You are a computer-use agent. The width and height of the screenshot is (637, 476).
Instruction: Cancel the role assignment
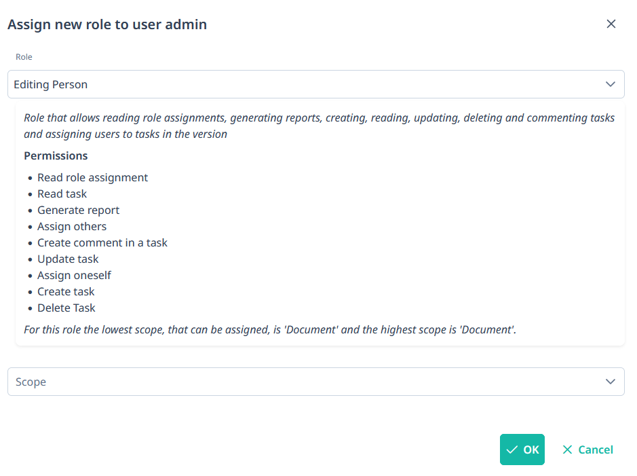(587, 450)
